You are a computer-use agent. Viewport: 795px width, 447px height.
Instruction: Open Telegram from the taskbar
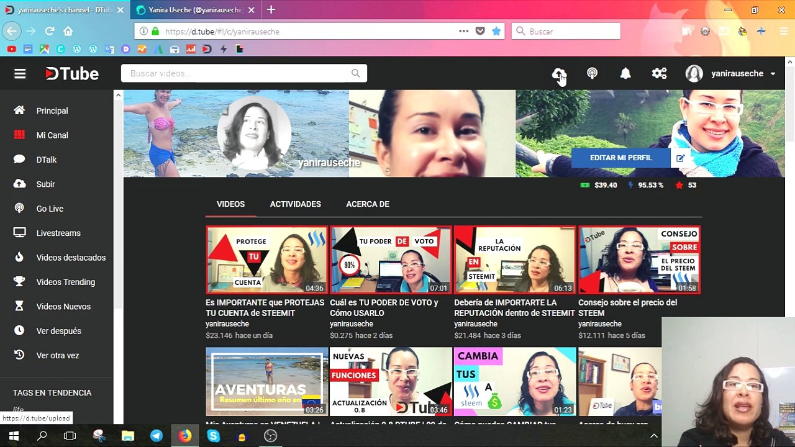point(157,436)
